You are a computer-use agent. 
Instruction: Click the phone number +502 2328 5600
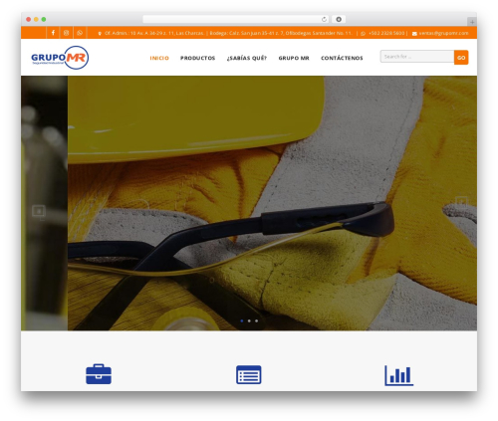click(x=386, y=33)
